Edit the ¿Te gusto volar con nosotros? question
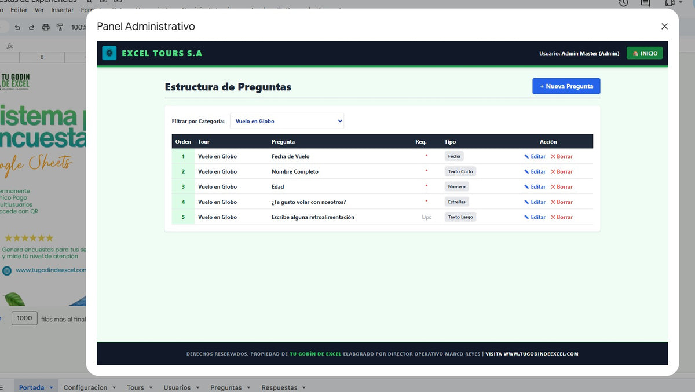 (535, 202)
